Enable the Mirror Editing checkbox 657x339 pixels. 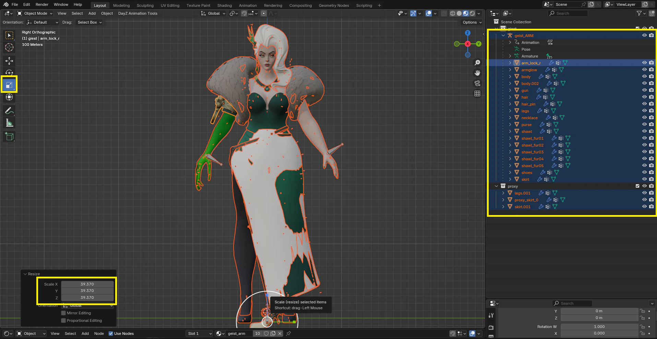pos(63,313)
